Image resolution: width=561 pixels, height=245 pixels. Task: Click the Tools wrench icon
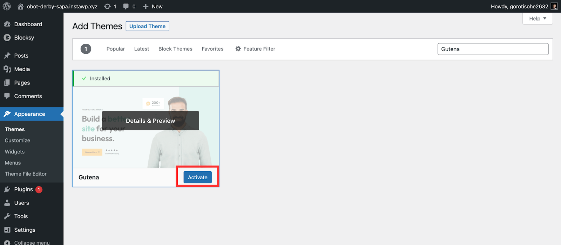click(x=7, y=216)
